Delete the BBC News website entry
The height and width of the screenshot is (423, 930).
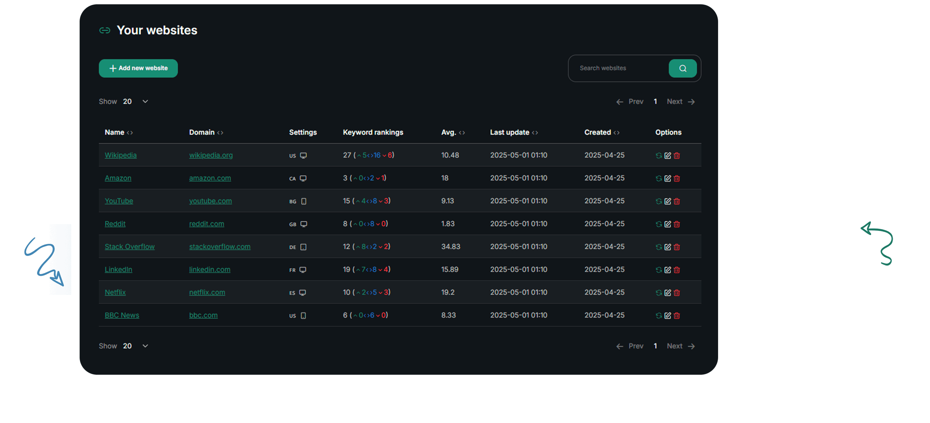(677, 316)
